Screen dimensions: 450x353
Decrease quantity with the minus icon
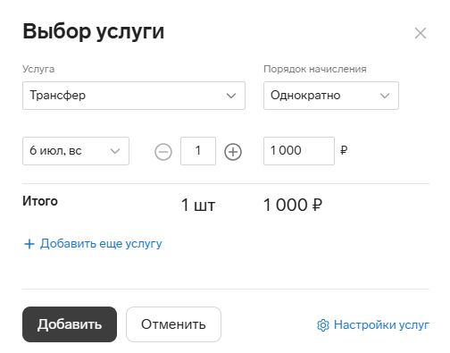pos(163,152)
